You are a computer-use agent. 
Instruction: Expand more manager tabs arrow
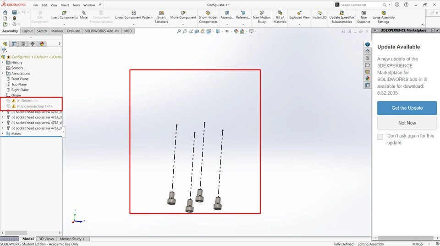click(x=59, y=43)
